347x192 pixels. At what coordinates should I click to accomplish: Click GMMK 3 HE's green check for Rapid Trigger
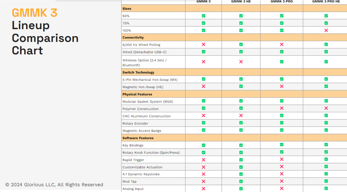(241, 160)
